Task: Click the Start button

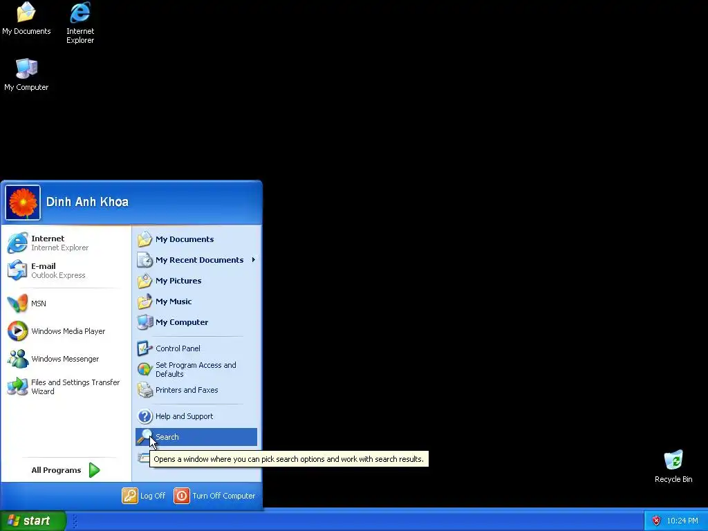Action: coord(33,521)
